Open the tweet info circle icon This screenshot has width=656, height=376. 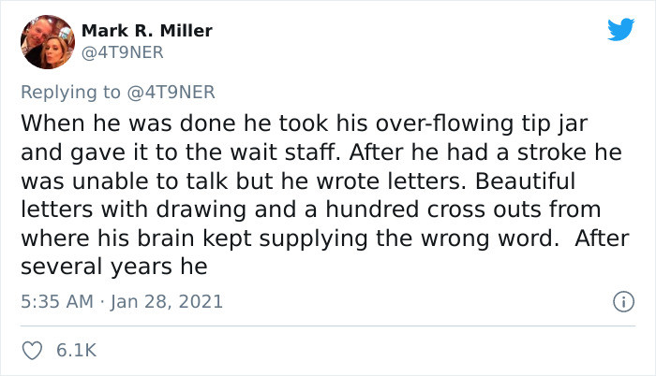[619, 302]
